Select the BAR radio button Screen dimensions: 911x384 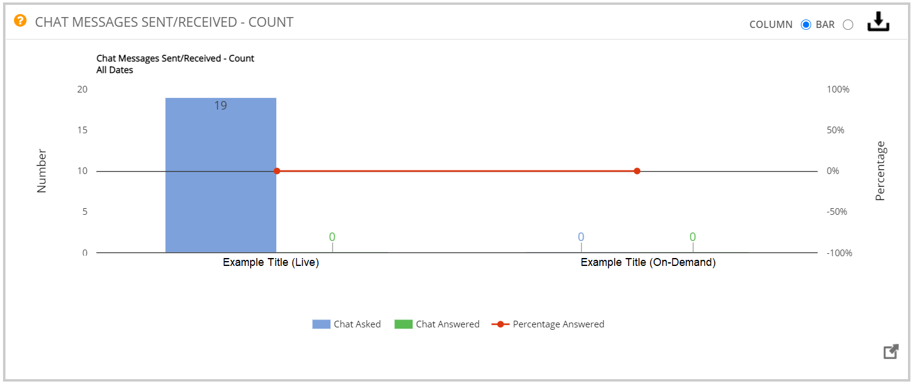point(848,25)
